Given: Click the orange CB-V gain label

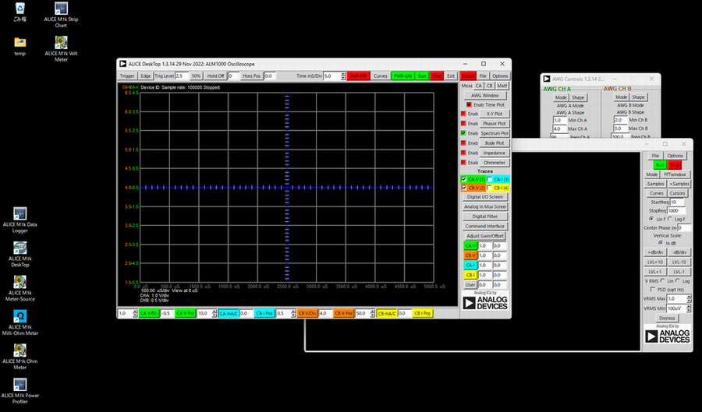Looking at the screenshot, I should coord(470,255).
